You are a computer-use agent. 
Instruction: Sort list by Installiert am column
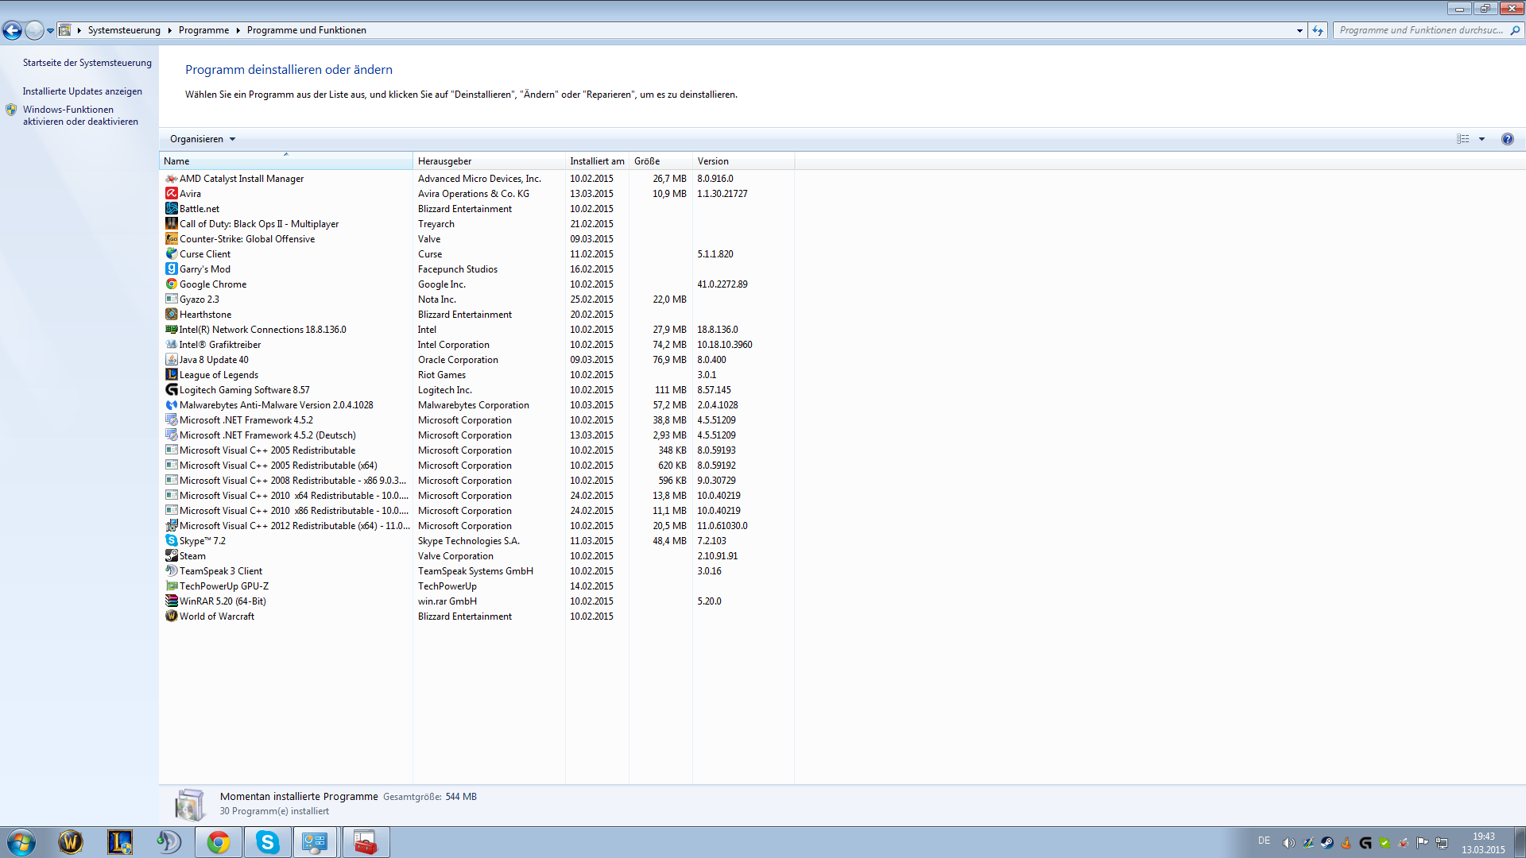coord(596,161)
